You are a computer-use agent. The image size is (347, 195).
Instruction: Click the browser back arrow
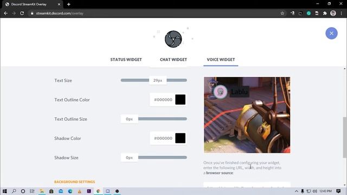(6, 13)
